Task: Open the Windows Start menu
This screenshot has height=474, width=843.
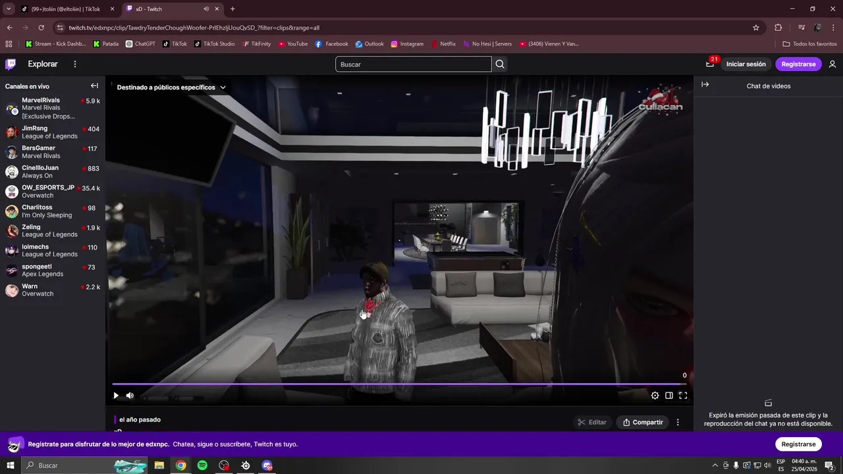Action: (10, 465)
